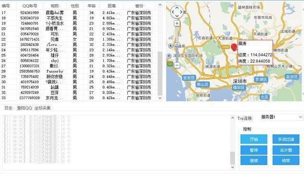Click the log panel scrollbar down arrow

232,167
